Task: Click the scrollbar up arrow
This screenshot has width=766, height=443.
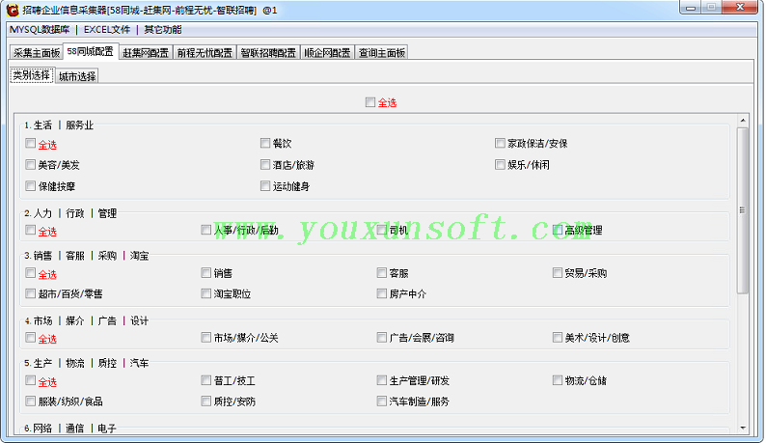Action: [x=743, y=121]
